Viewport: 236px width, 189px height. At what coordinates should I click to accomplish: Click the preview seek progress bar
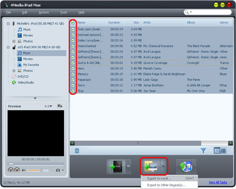36,164
